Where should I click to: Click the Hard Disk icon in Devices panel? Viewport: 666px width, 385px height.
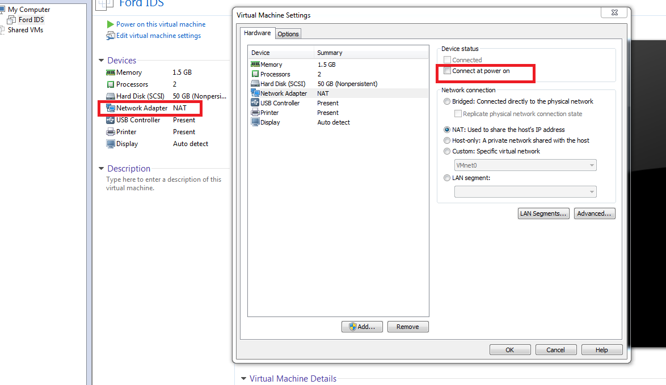[x=111, y=96]
